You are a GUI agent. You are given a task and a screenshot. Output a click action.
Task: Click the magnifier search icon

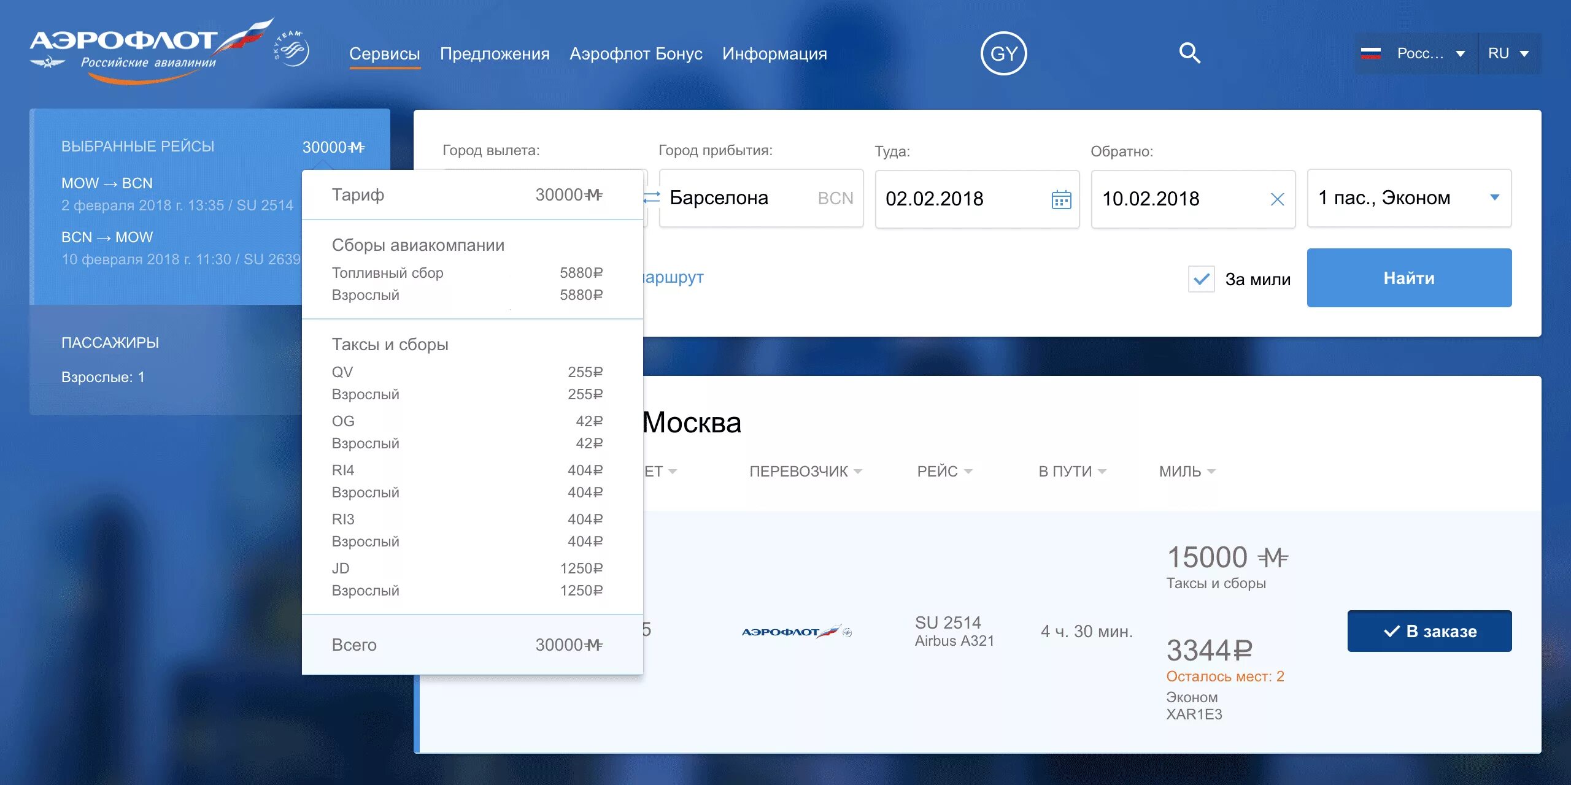click(1189, 53)
